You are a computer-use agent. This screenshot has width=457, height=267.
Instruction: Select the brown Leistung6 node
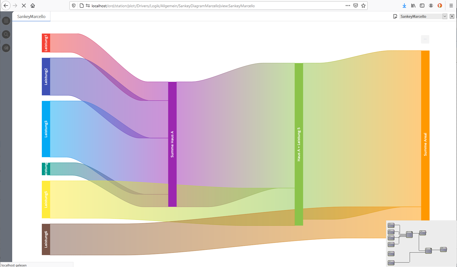pyautogui.click(x=46, y=239)
